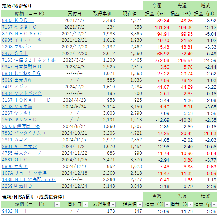This screenshot has width=218, height=215.
Task: Open the 8905 イオンモール link
Action: click(x=22, y=40)
